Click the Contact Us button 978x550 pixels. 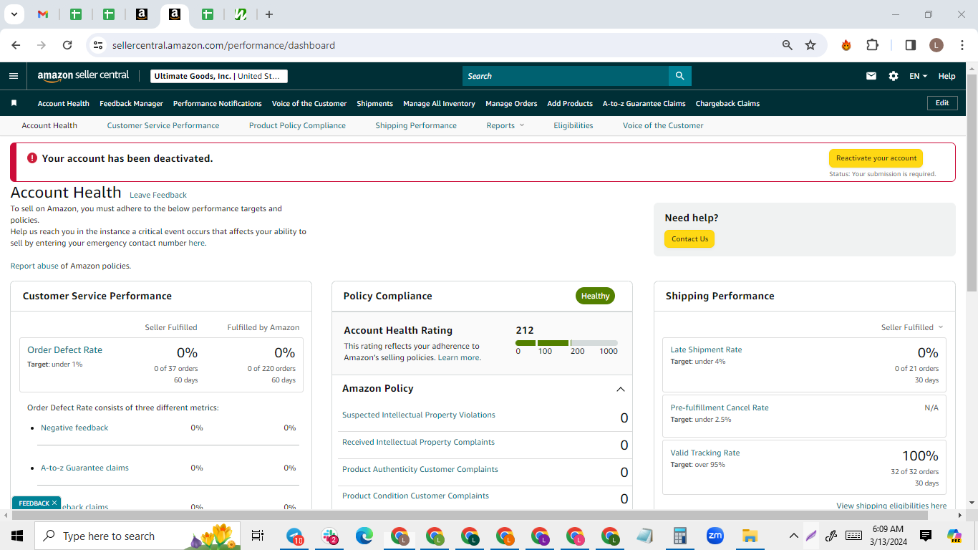click(x=689, y=239)
